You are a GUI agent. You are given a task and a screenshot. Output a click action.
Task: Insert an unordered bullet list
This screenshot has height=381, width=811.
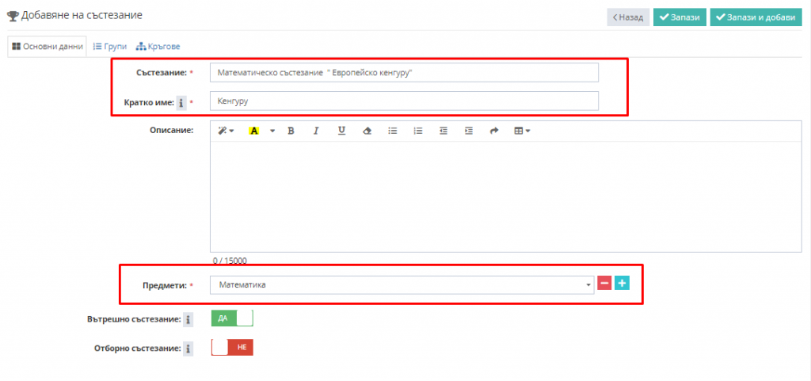392,131
